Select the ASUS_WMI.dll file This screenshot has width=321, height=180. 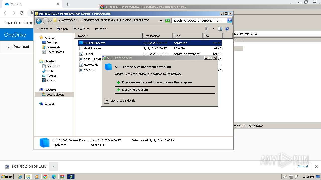(x=90, y=59)
